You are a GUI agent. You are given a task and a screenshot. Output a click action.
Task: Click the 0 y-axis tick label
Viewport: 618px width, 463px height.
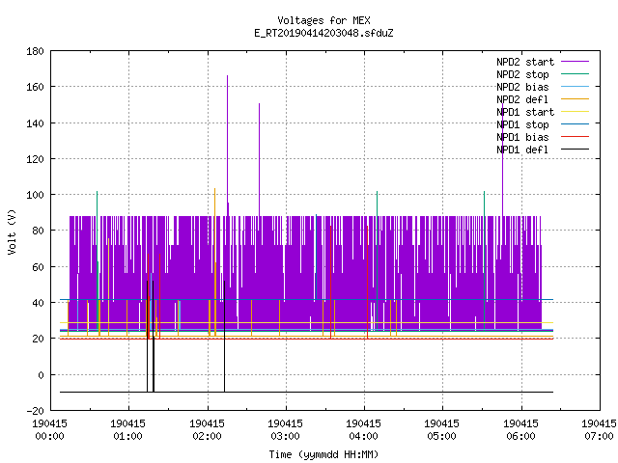coord(41,375)
